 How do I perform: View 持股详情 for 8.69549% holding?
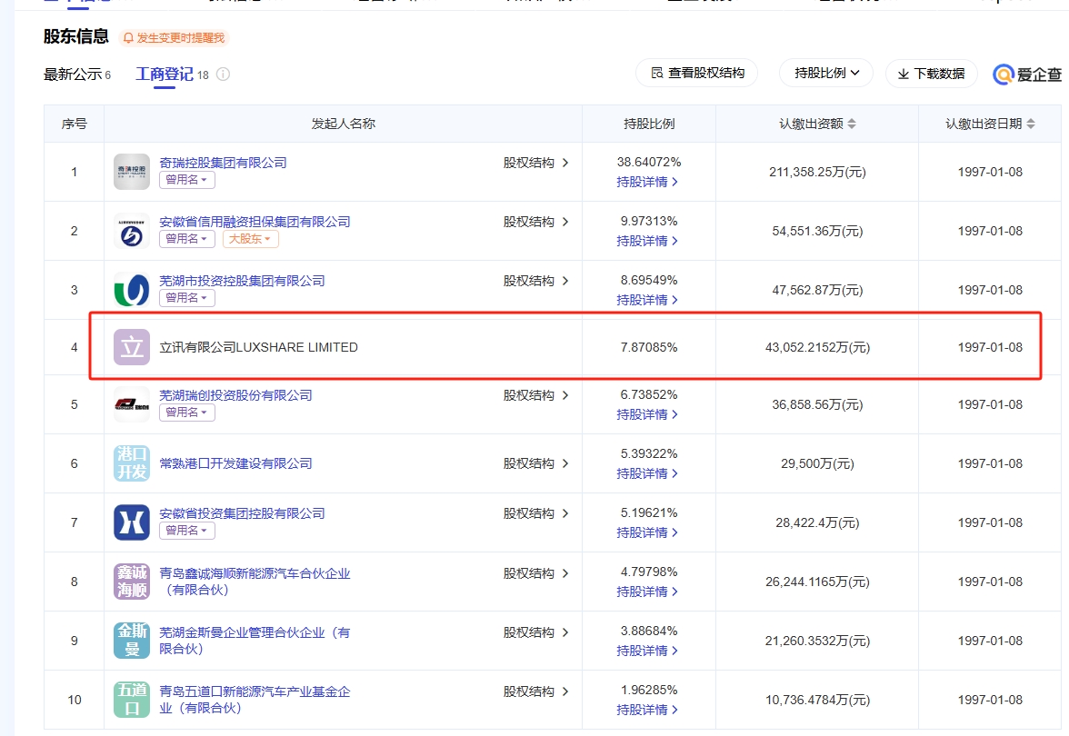point(647,300)
